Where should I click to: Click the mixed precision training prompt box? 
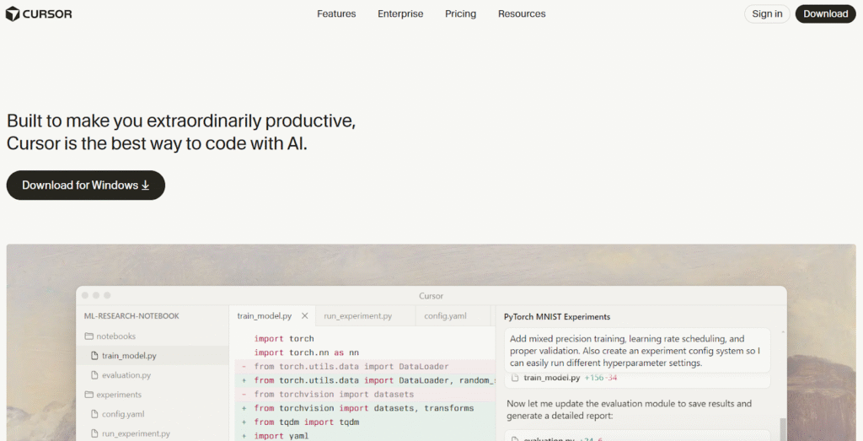[x=637, y=351]
